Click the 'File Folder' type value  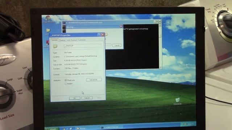(x=68, y=52)
